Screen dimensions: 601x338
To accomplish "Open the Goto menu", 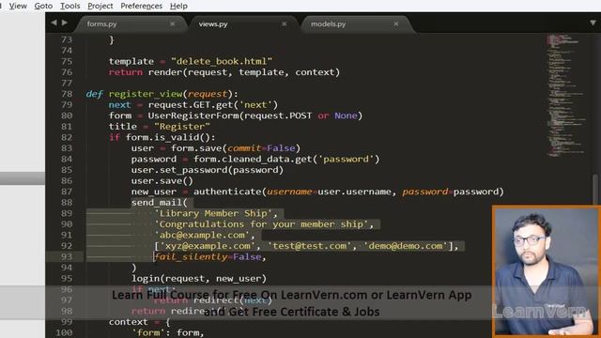I will click(x=43, y=6).
